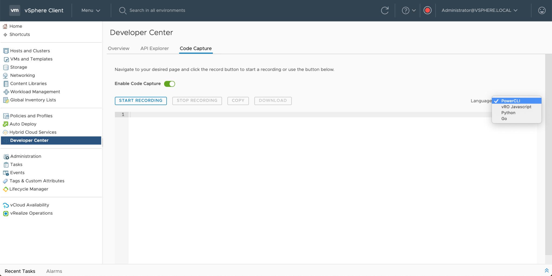Toggle the Enable Code Capture switch
Image resolution: width=552 pixels, height=276 pixels.
170,84
